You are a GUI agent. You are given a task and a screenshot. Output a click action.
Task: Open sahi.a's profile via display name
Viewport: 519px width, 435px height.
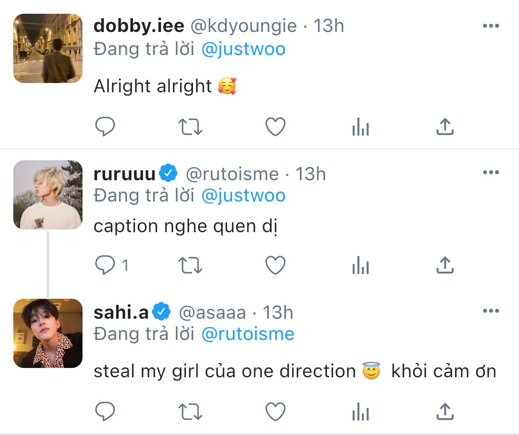121,312
